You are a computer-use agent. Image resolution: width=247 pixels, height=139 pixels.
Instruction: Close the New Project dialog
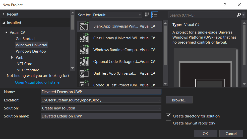[239, 5]
